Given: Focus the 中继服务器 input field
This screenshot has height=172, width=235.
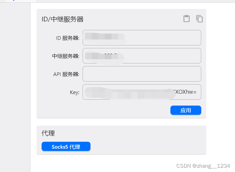Looking at the screenshot, I should (142, 56).
